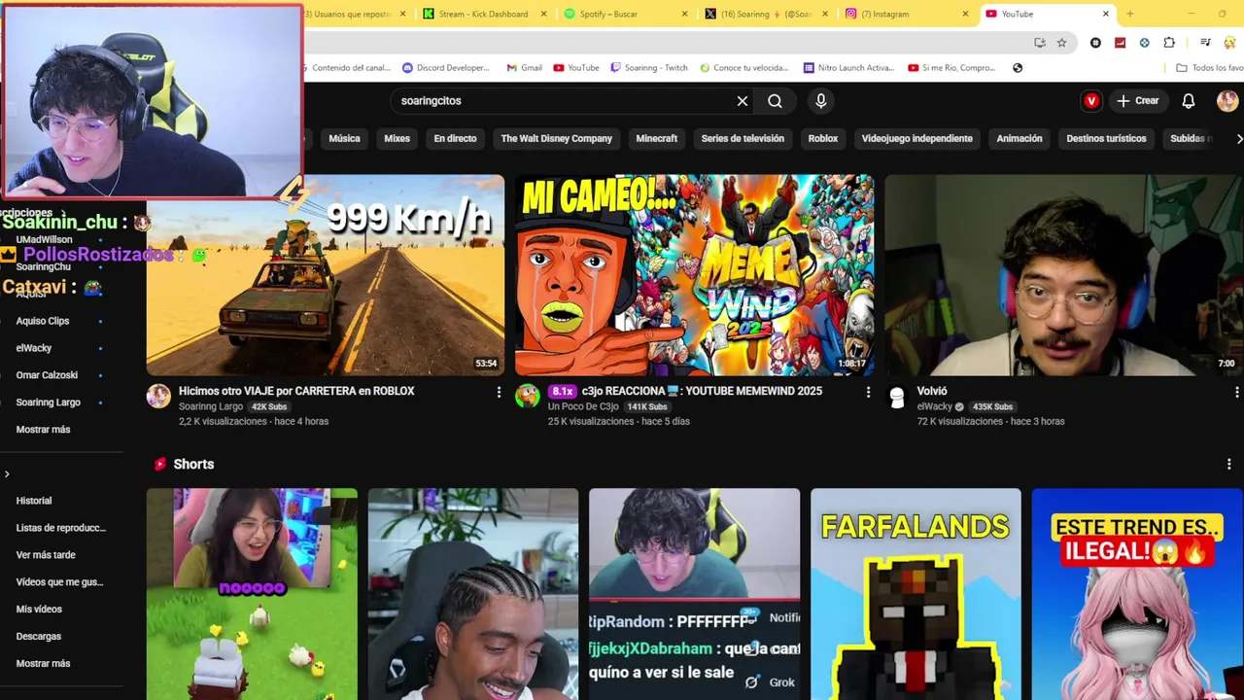The width and height of the screenshot is (1244, 700).
Task: Open the media control icon in browser toolbar
Action: coord(1205,43)
